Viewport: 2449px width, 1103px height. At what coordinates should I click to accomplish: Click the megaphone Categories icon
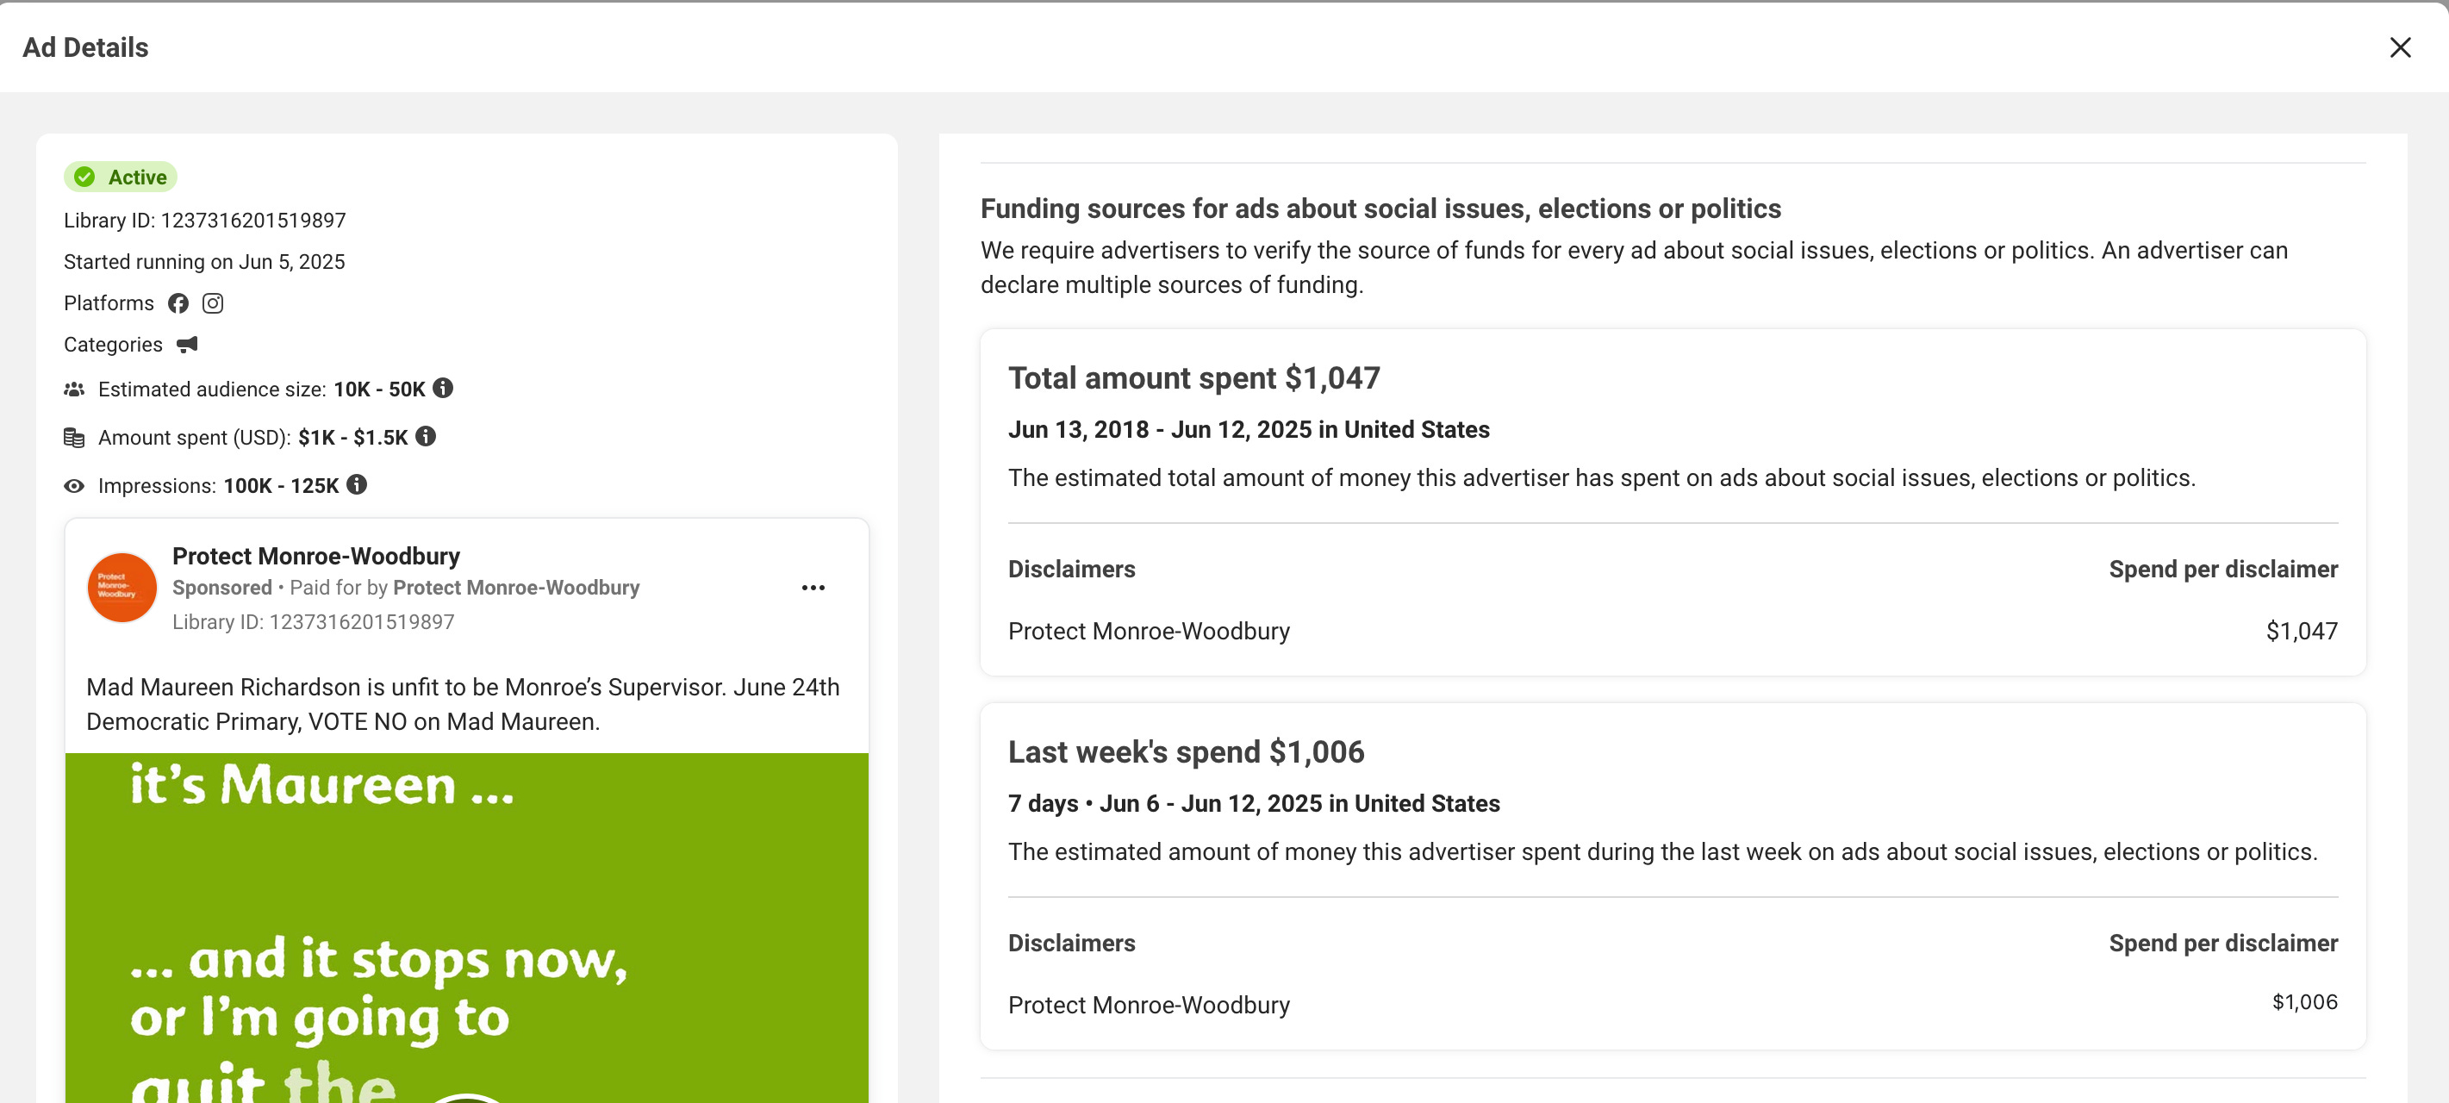[x=187, y=344]
